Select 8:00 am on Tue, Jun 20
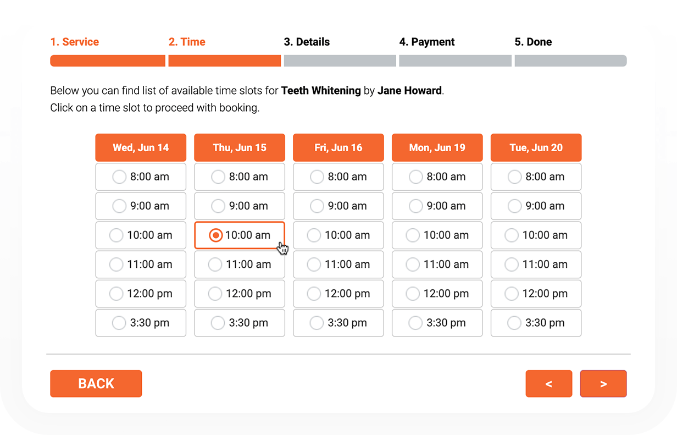The image size is (677, 435). pyautogui.click(x=536, y=177)
